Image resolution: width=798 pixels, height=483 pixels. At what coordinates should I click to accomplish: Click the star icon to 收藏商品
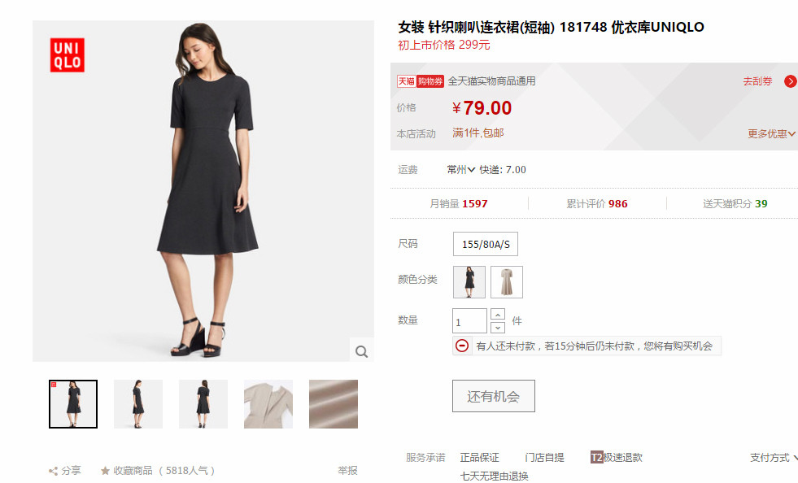(x=105, y=471)
